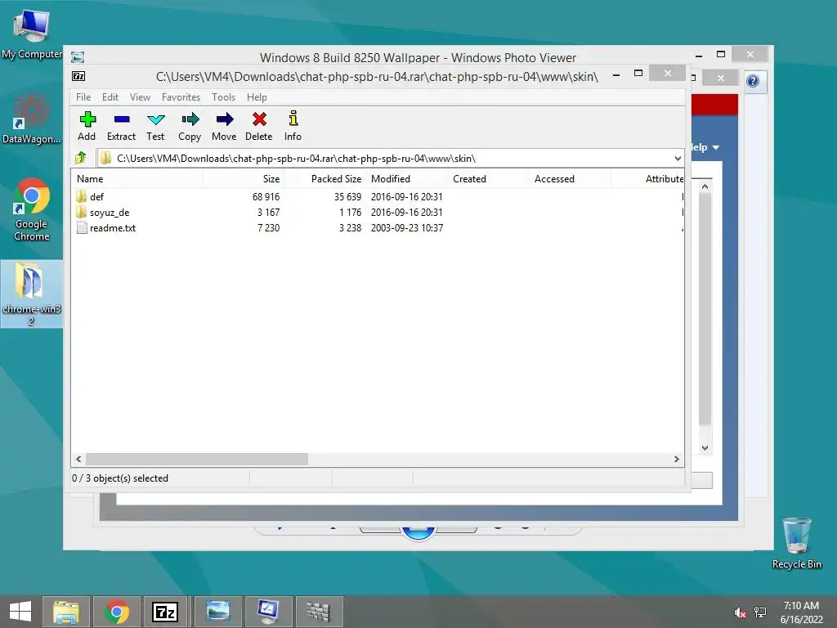837x628 pixels.
Task: Click the horizontal scrollbar left arrow
Action: [78, 460]
